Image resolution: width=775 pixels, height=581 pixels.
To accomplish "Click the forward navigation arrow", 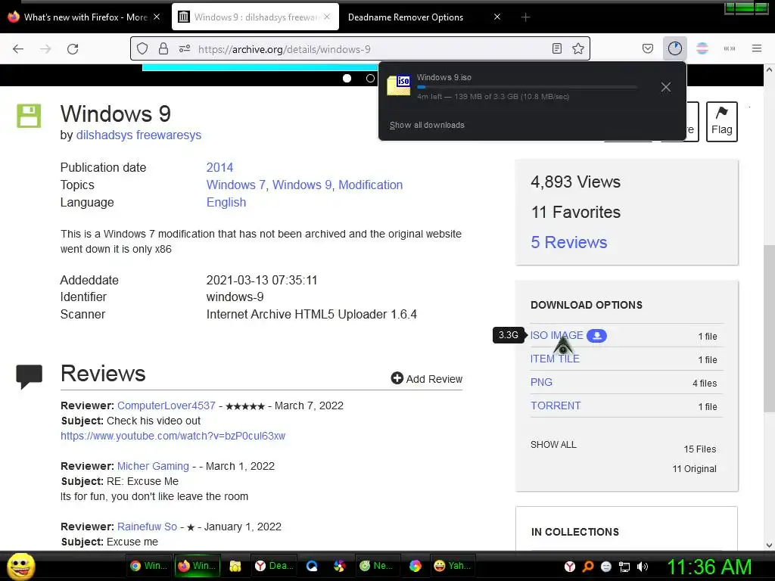I will 45,49.
